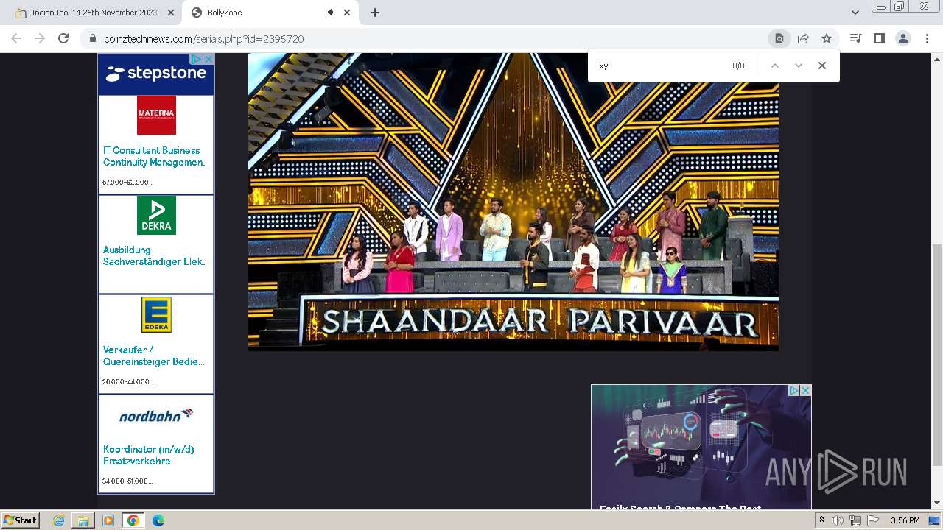Open tab search dropdown arrow
The image size is (943, 530).
[x=855, y=13]
